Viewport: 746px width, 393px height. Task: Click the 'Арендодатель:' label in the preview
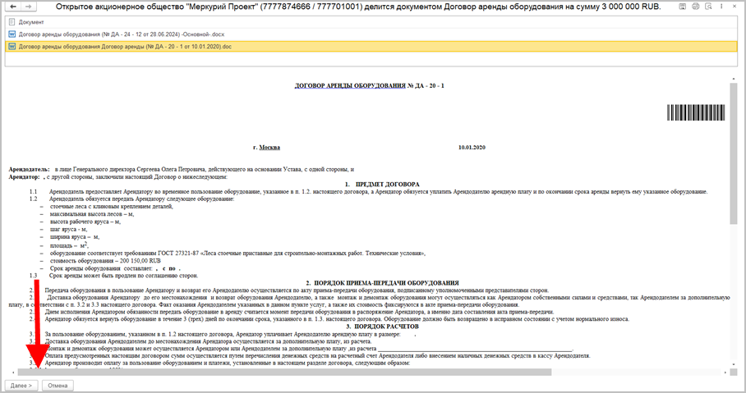coord(29,169)
